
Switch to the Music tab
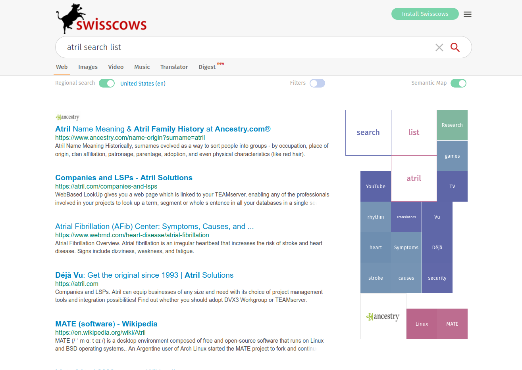point(142,67)
